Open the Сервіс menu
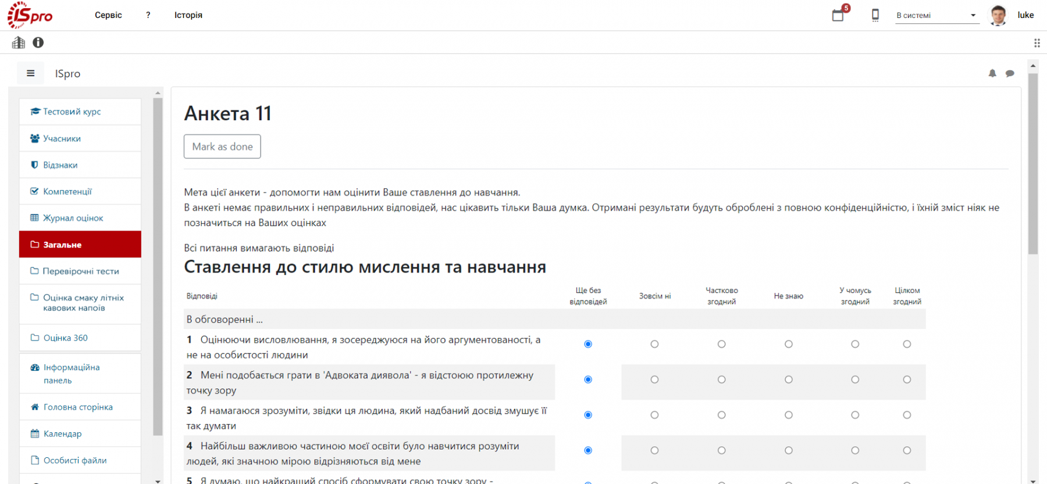 (108, 15)
